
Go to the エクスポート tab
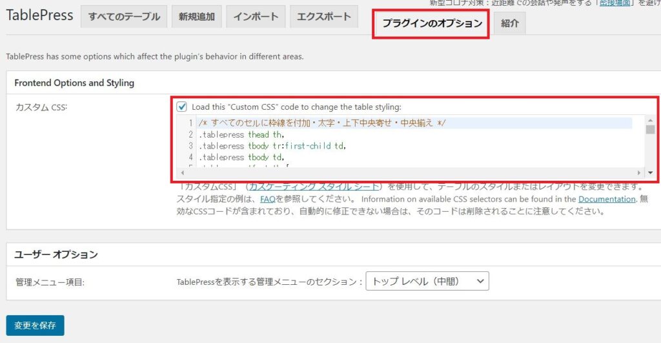tap(324, 16)
